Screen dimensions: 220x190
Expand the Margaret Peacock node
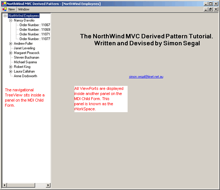click(11, 53)
